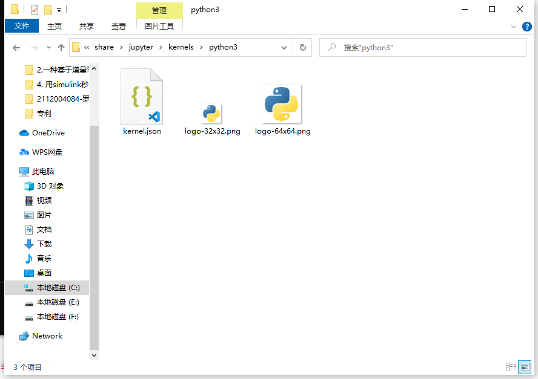
Task: Go up one folder level
Action: pyautogui.click(x=61, y=48)
